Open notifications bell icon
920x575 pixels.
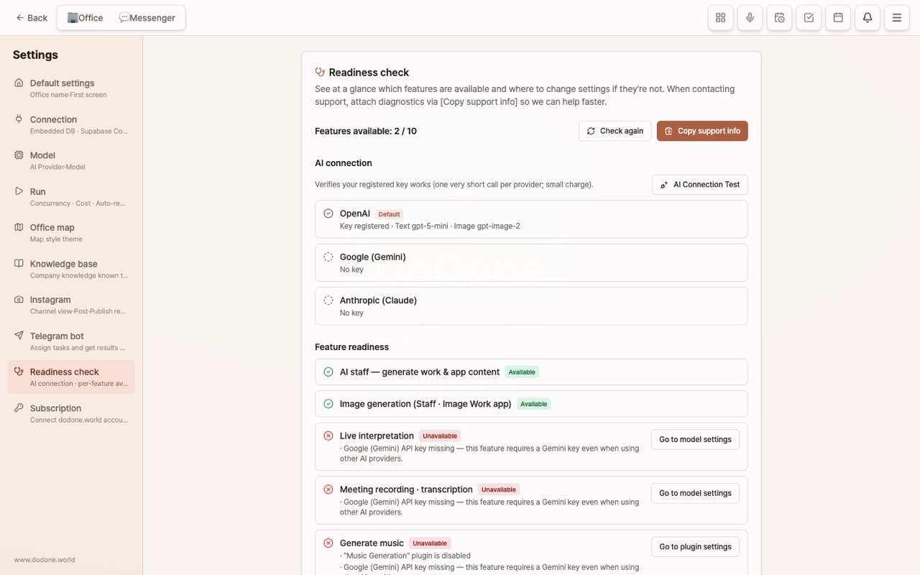tap(868, 18)
